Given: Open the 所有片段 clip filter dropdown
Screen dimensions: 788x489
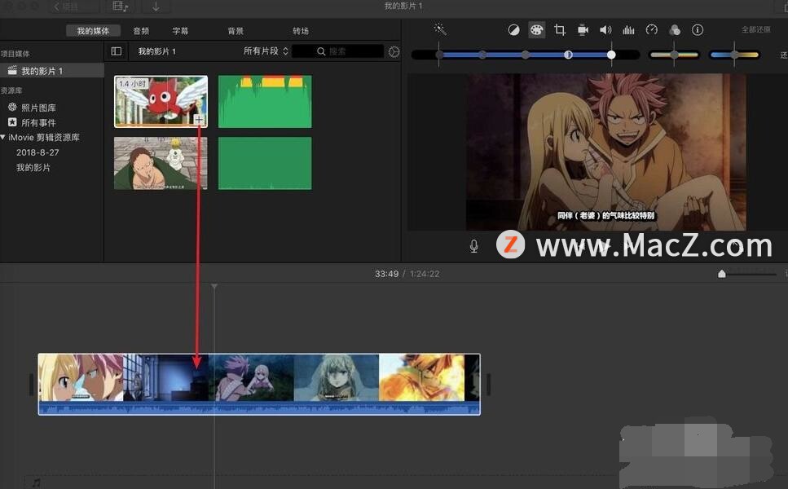Looking at the screenshot, I should coord(266,51).
